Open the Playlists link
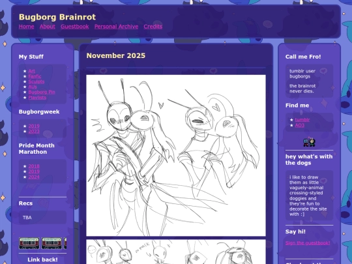This screenshot has width=352, height=264. pos(37,97)
